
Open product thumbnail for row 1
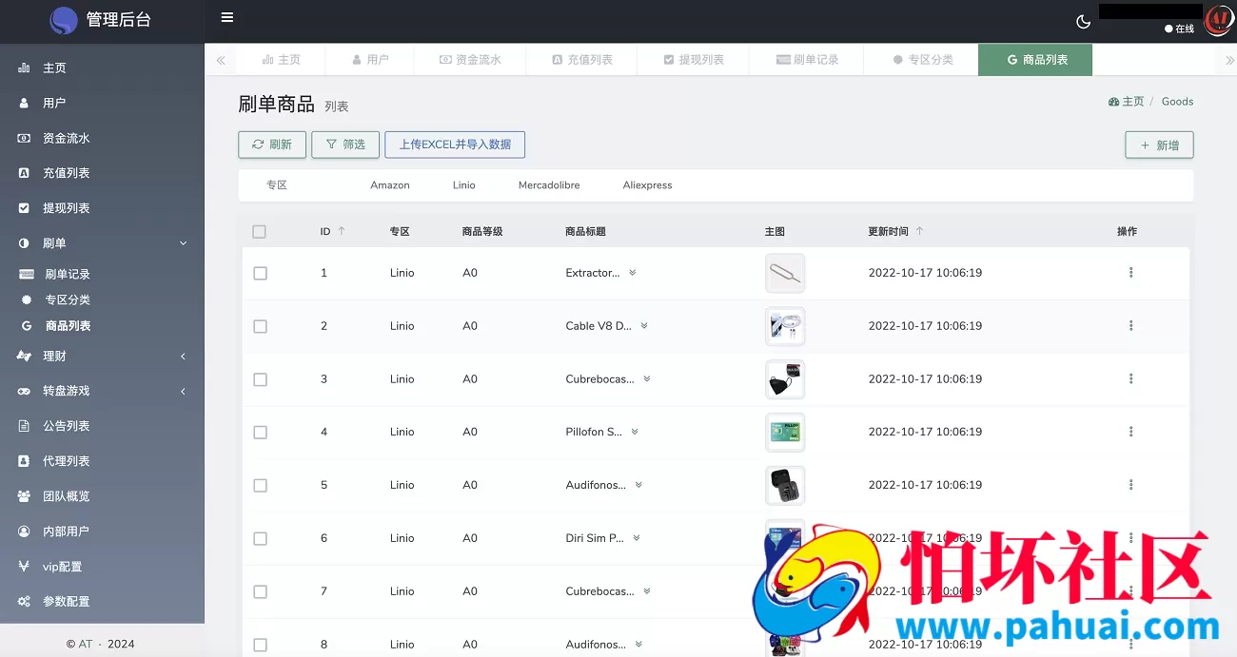(785, 273)
